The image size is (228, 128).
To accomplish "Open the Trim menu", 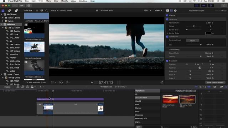I will [41, 1].
